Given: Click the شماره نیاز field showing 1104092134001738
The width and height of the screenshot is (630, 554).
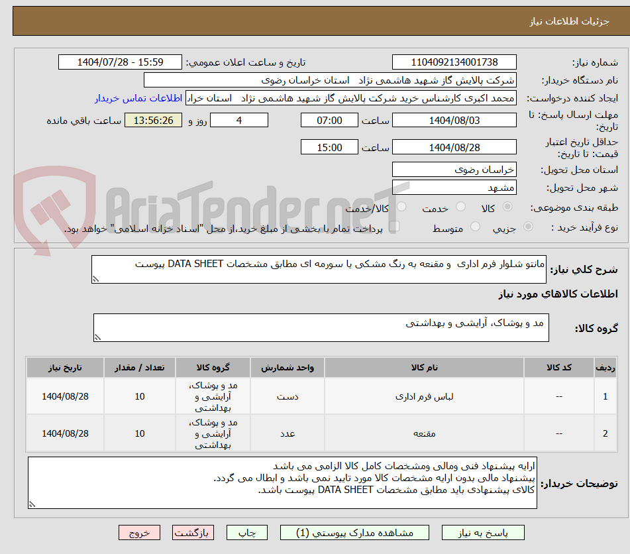Looking at the screenshot, I should 454,62.
